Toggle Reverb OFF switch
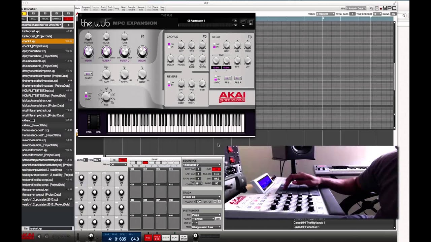431x242 pixels. pyautogui.click(x=169, y=82)
